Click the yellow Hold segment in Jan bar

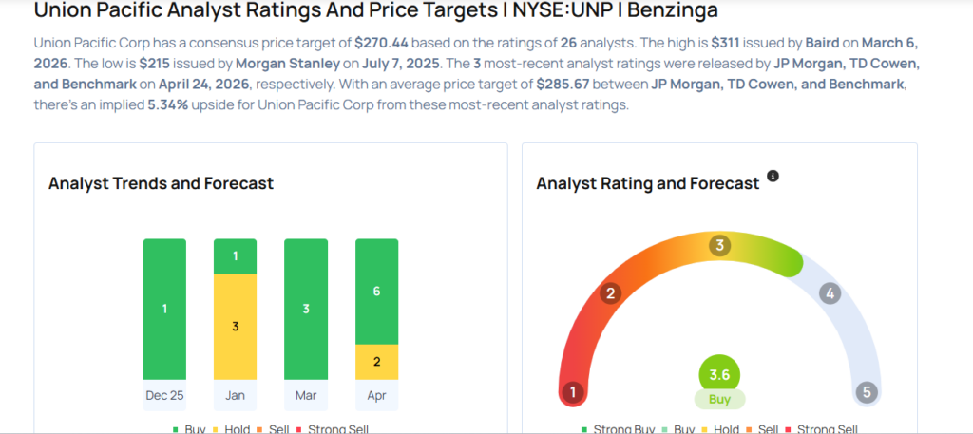pyautogui.click(x=235, y=327)
